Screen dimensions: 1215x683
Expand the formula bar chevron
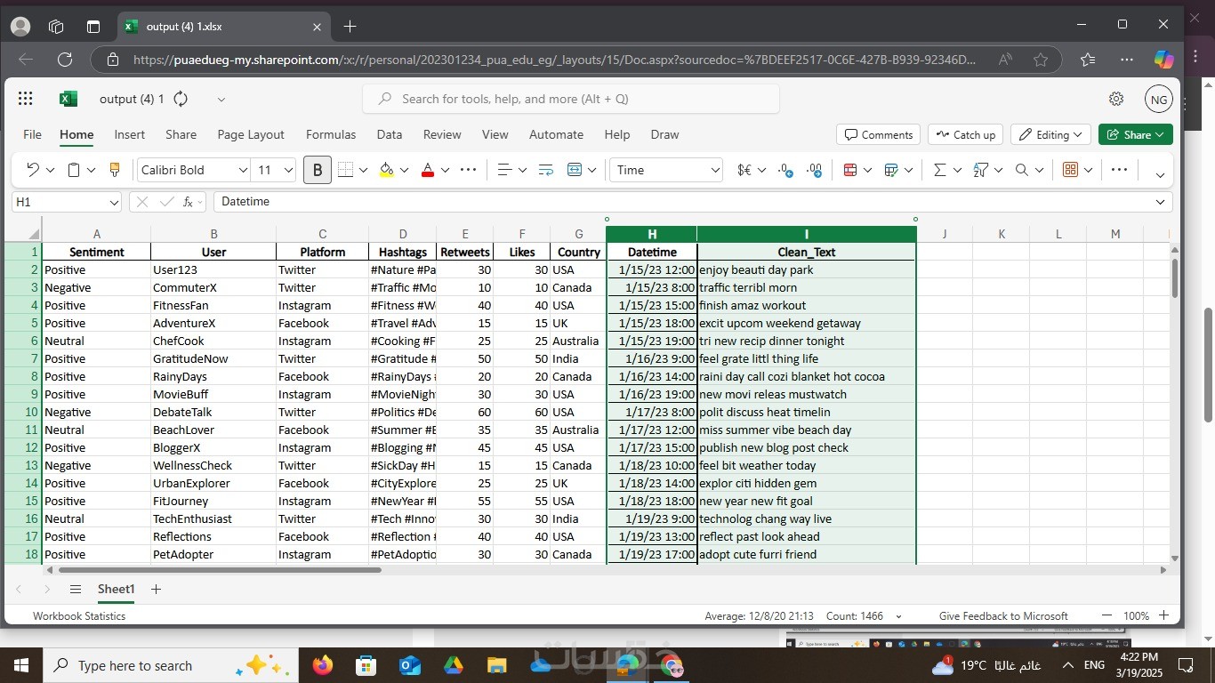click(1160, 202)
